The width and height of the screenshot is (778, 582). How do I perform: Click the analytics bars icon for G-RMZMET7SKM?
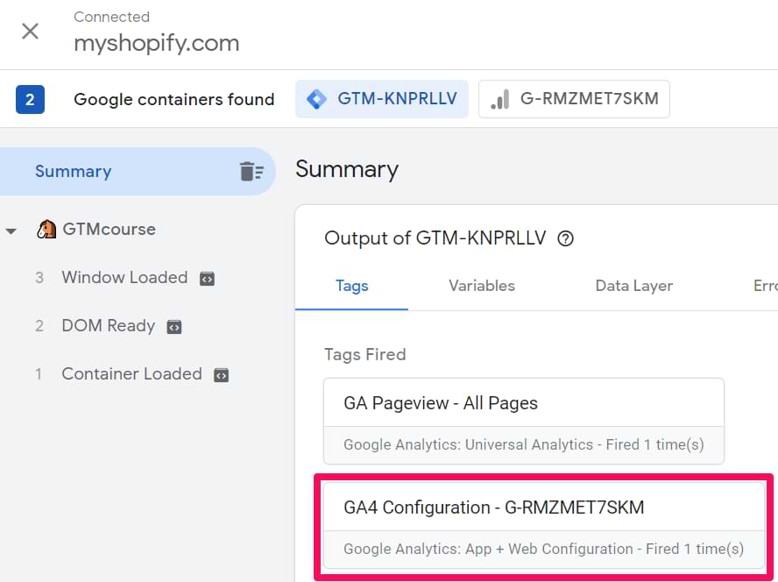[499, 99]
